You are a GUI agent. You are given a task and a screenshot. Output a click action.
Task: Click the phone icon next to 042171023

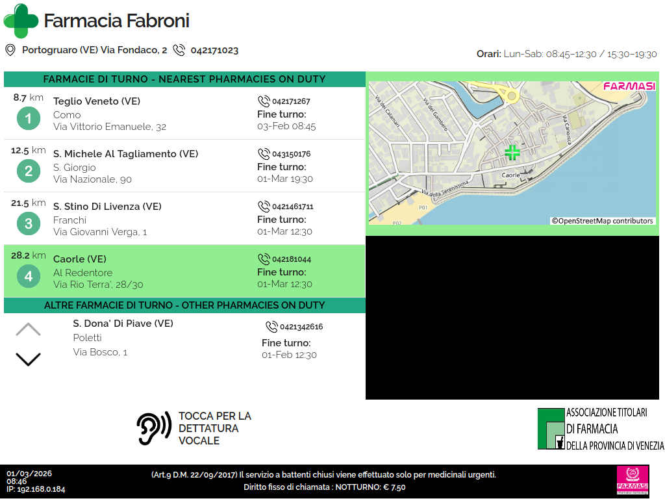pos(179,50)
